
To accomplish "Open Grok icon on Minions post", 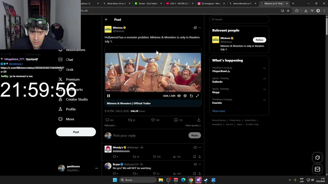I will click(195, 28).
